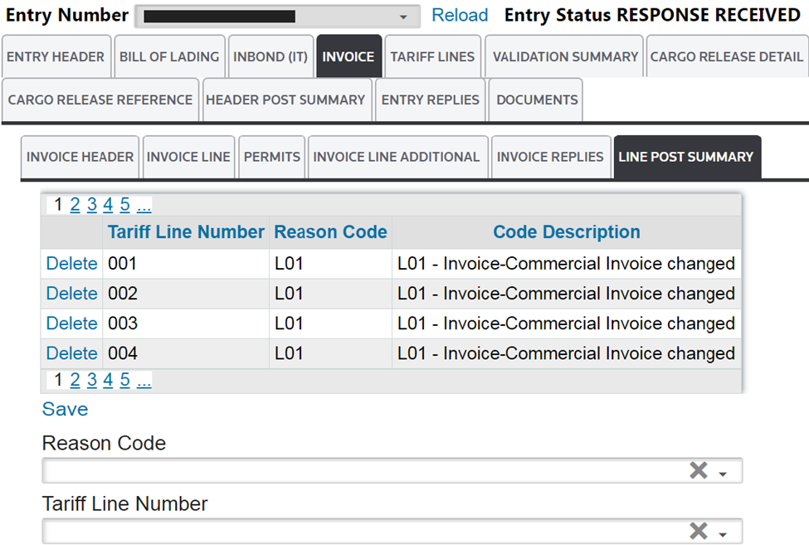This screenshot has height=545, width=809.
Task: Sort by Tariff Line Number column header
Action: pos(186,232)
